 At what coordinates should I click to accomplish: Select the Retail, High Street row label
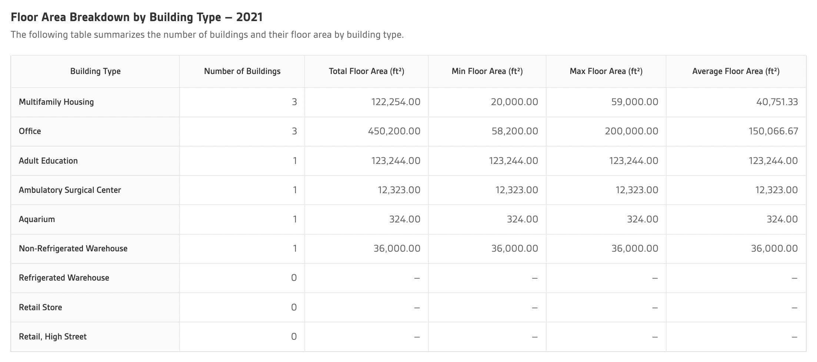(x=53, y=336)
